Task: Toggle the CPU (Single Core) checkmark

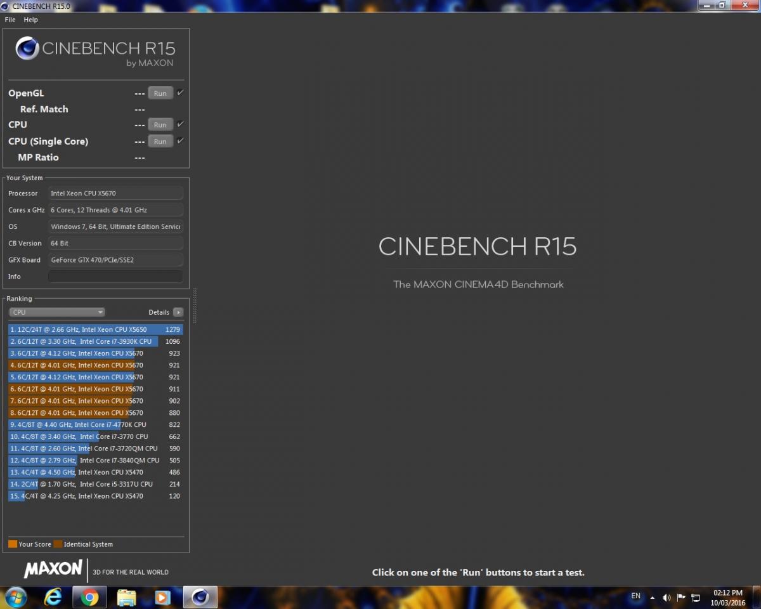Action: [180, 141]
